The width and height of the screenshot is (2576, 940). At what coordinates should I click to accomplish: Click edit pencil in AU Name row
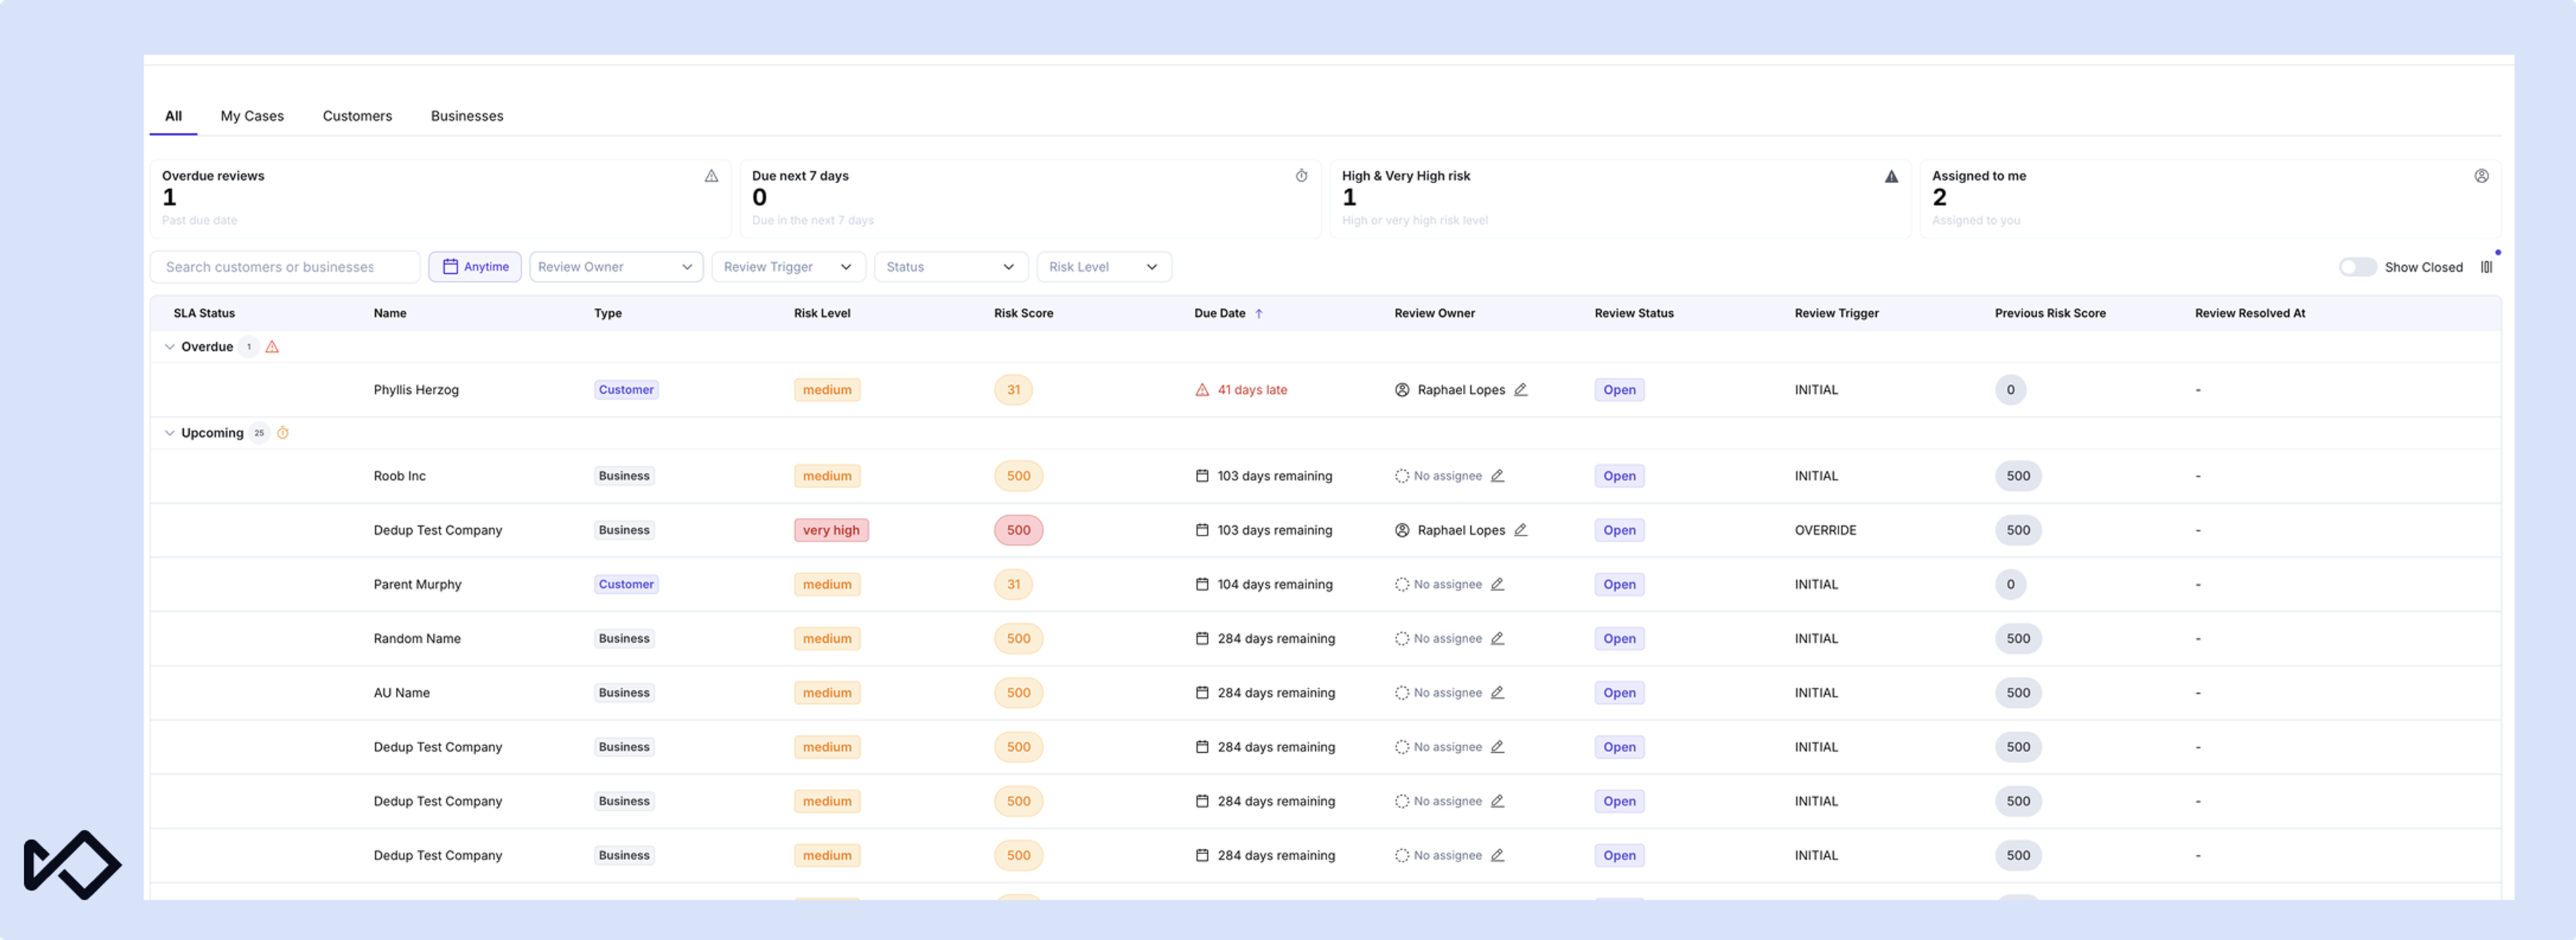tap(1497, 692)
